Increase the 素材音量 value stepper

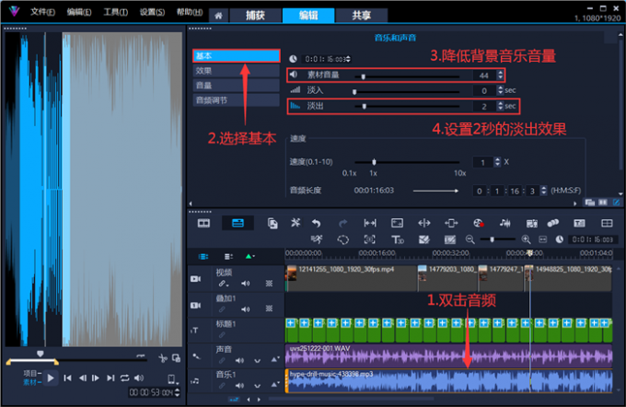tap(500, 73)
